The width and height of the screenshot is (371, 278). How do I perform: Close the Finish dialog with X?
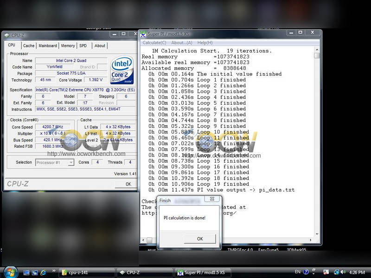212,199
